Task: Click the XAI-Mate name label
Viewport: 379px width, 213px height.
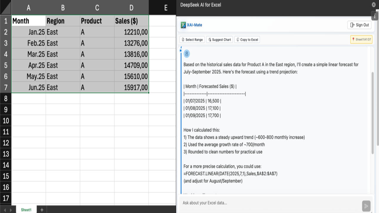Action: click(x=195, y=25)
